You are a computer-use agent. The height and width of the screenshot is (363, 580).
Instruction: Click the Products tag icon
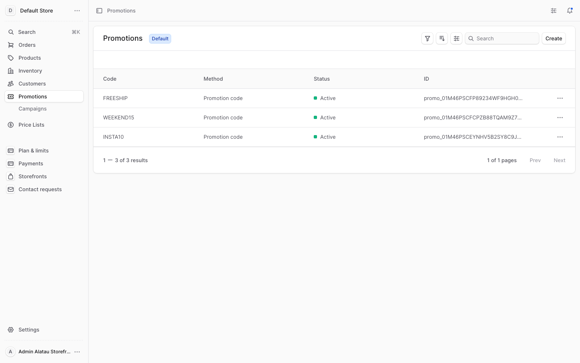click(11, 58)
